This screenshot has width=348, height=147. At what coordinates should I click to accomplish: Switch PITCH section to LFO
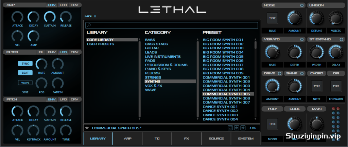click(x=63, y=99)
